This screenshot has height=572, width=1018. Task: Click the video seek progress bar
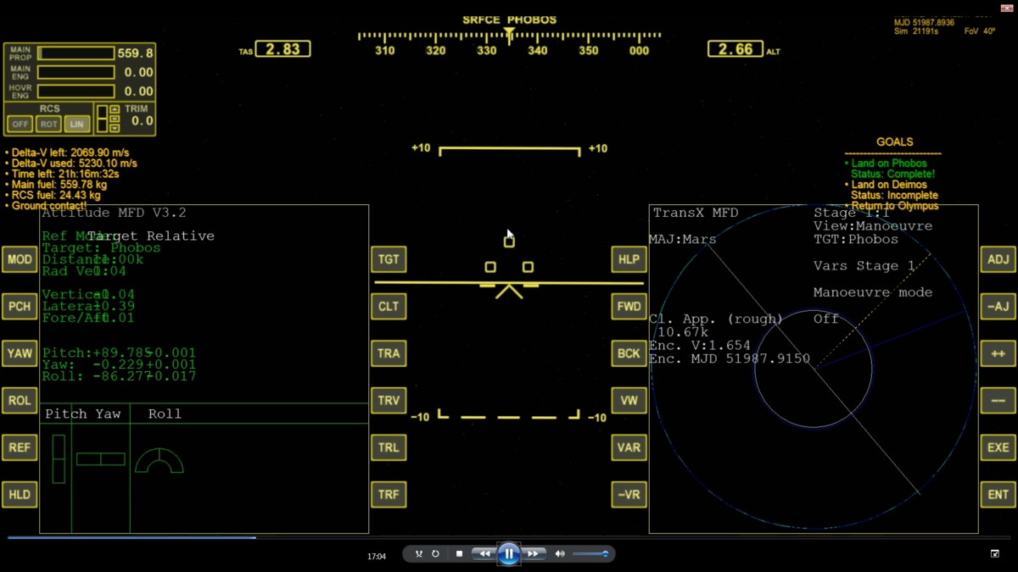click(509, 537)
